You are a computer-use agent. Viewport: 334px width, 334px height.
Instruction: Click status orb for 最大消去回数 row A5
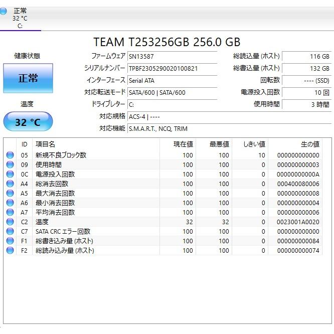click(x=10, y=193)
